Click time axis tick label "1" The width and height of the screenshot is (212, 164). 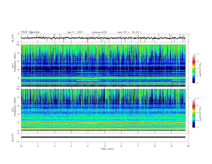click(38, 146)
